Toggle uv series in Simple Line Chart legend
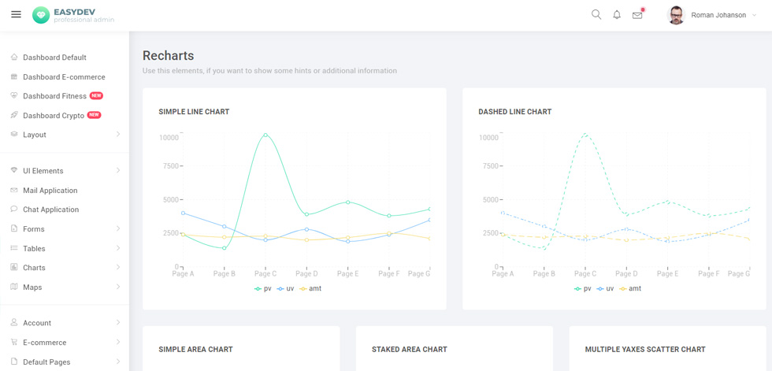 tap(285, 288)
